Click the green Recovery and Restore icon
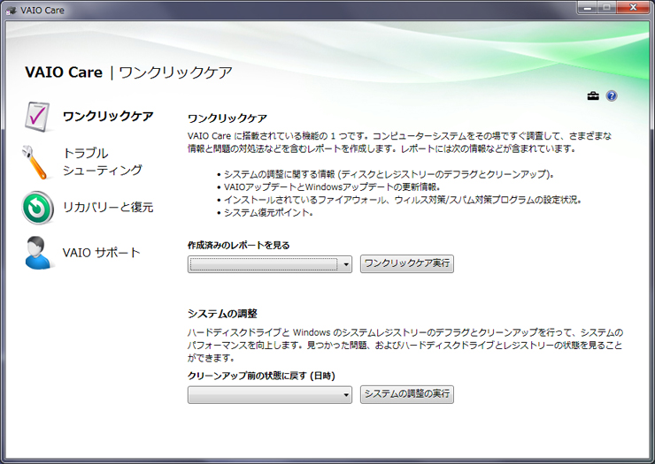Image resolution: width=655 pixels, height=464 pixels. pyautogui.click(x=37, y=208)
